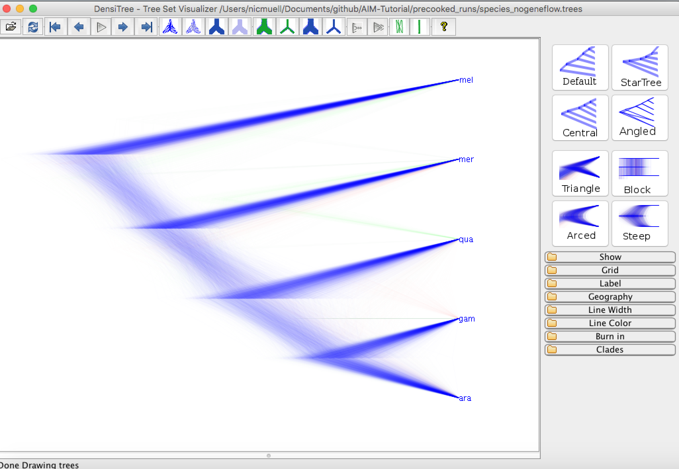
Task: Select the Triangle drawing style thumbnail
Action: coord(580,173)
